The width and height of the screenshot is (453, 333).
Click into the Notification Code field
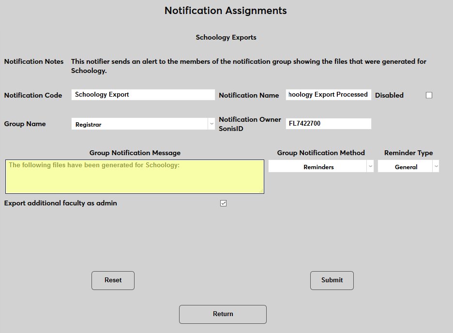143,95
